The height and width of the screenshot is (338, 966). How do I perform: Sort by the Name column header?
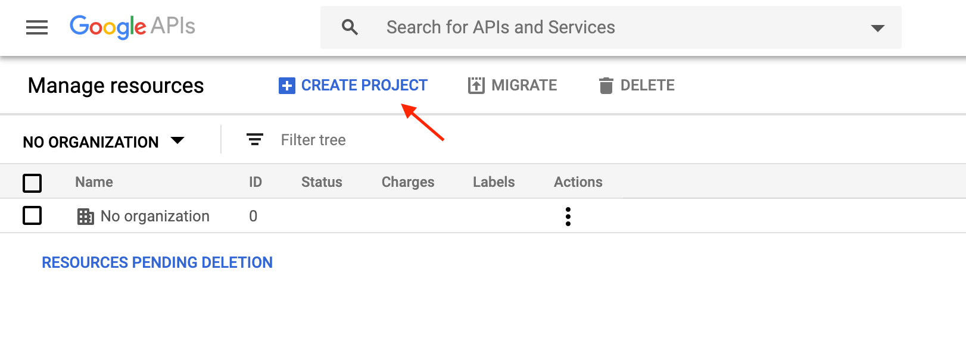point(94,182)
